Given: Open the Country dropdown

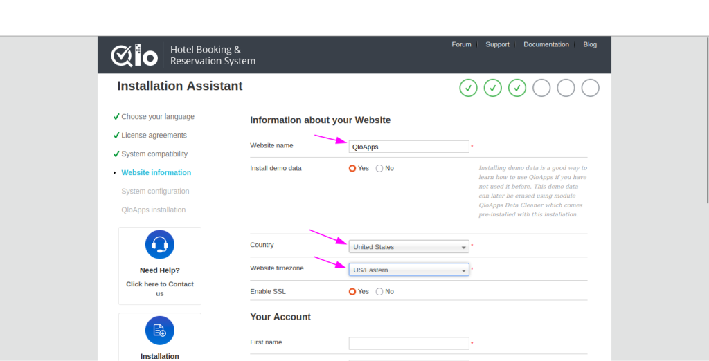Looking at the screenshot, I should [x=409, y=247].
